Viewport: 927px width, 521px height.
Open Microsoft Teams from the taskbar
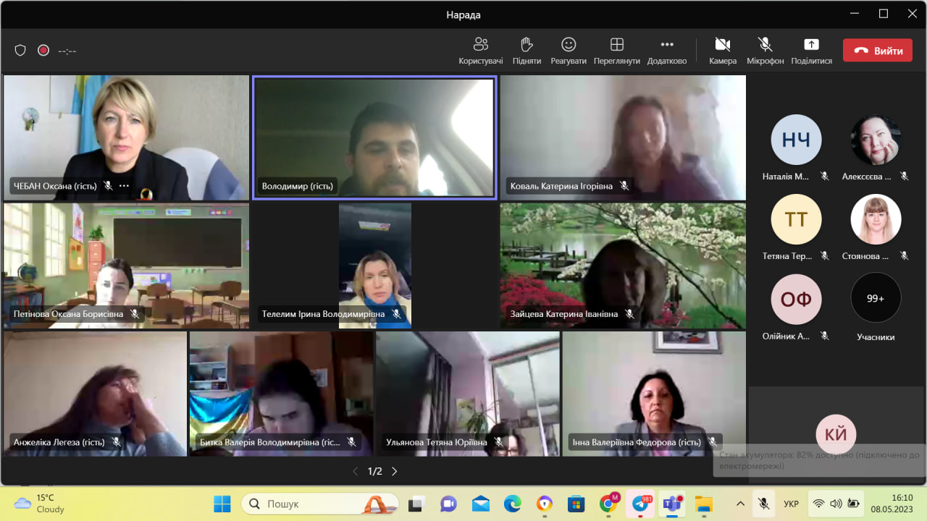click(673, 504)
